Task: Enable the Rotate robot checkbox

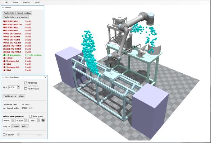Action: pyautogui.click(x=26, y=88)
